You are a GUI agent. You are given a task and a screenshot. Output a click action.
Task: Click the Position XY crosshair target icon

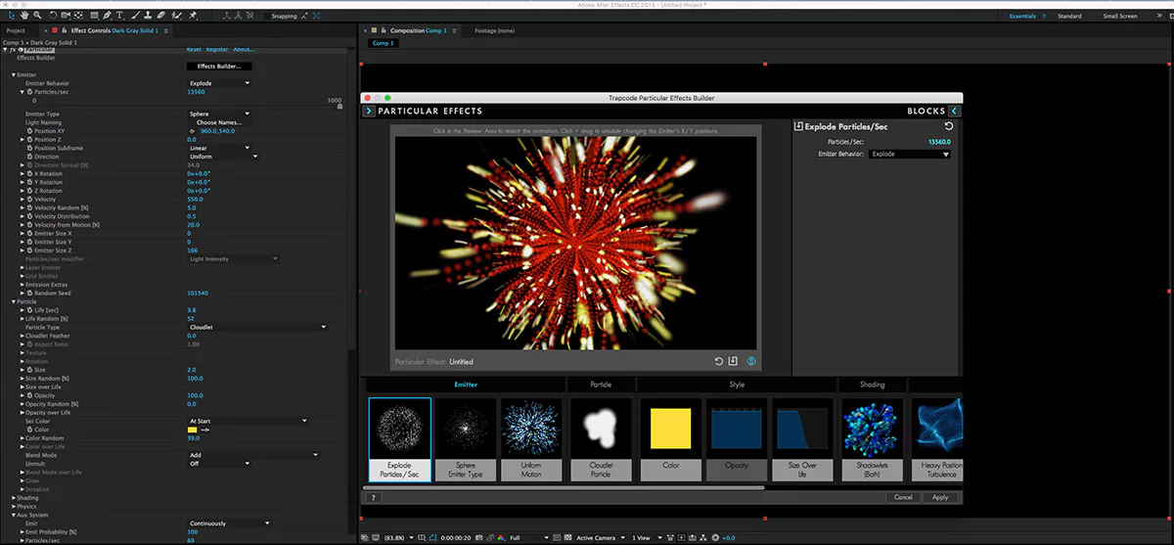tap(193, 130)
